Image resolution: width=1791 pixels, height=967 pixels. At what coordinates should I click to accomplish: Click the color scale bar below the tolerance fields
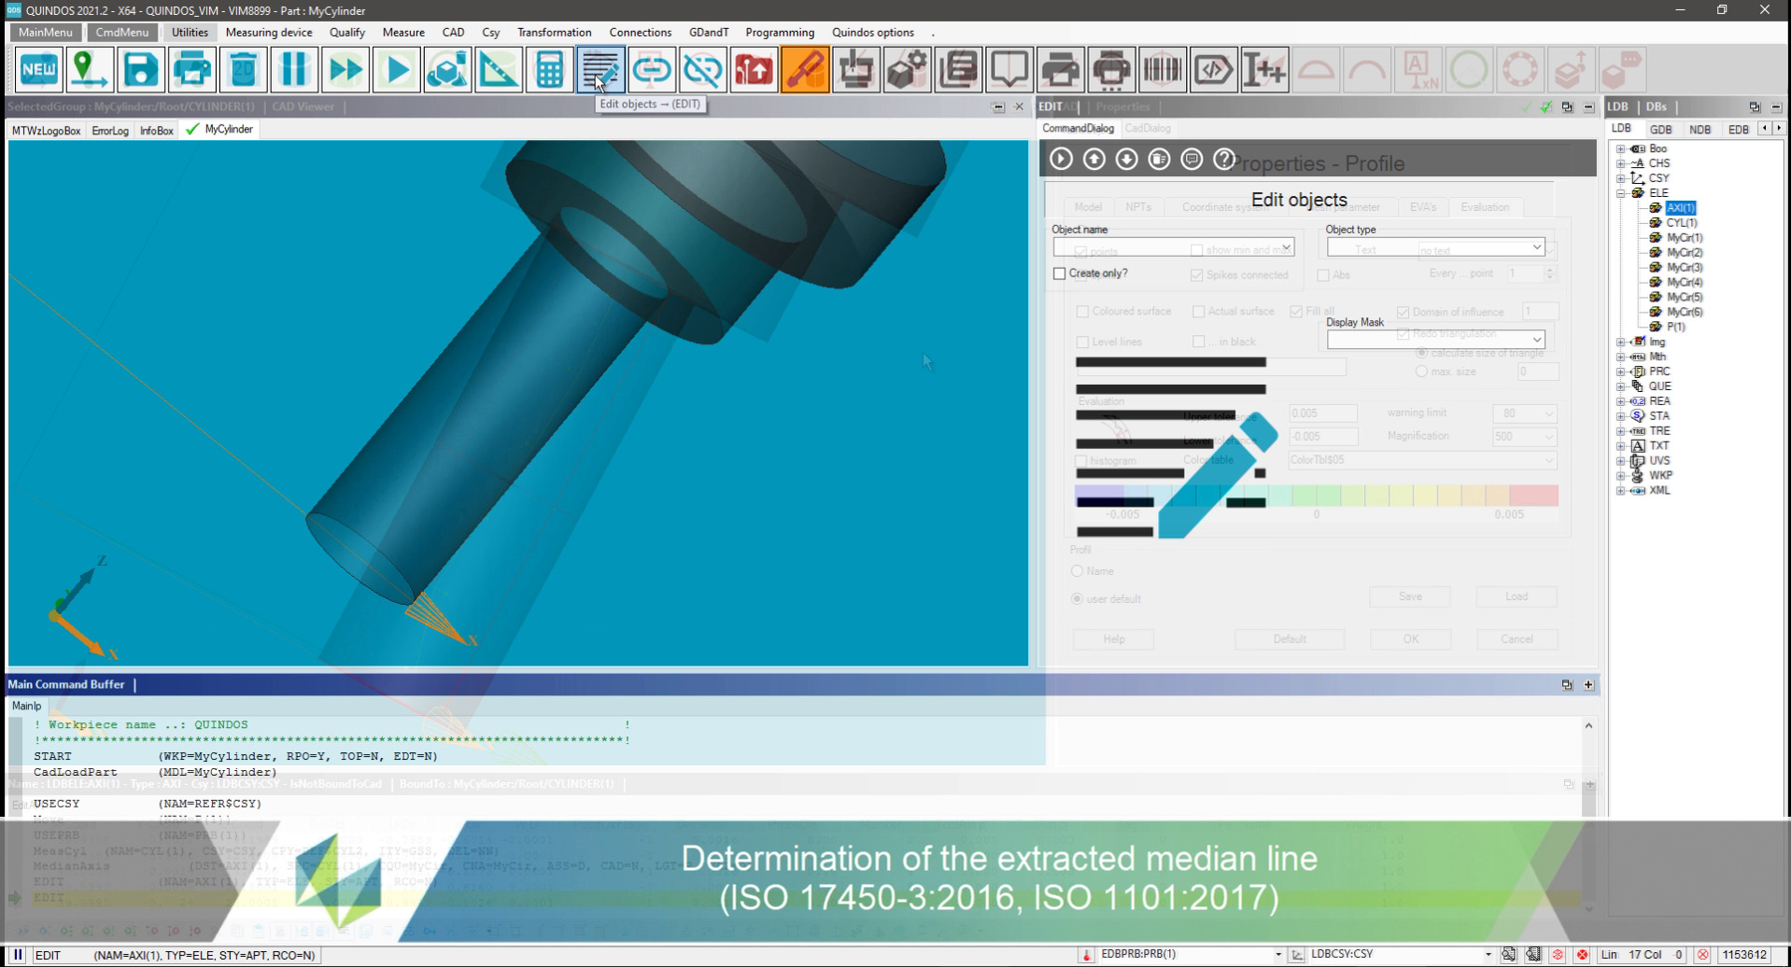[1317, 496]
